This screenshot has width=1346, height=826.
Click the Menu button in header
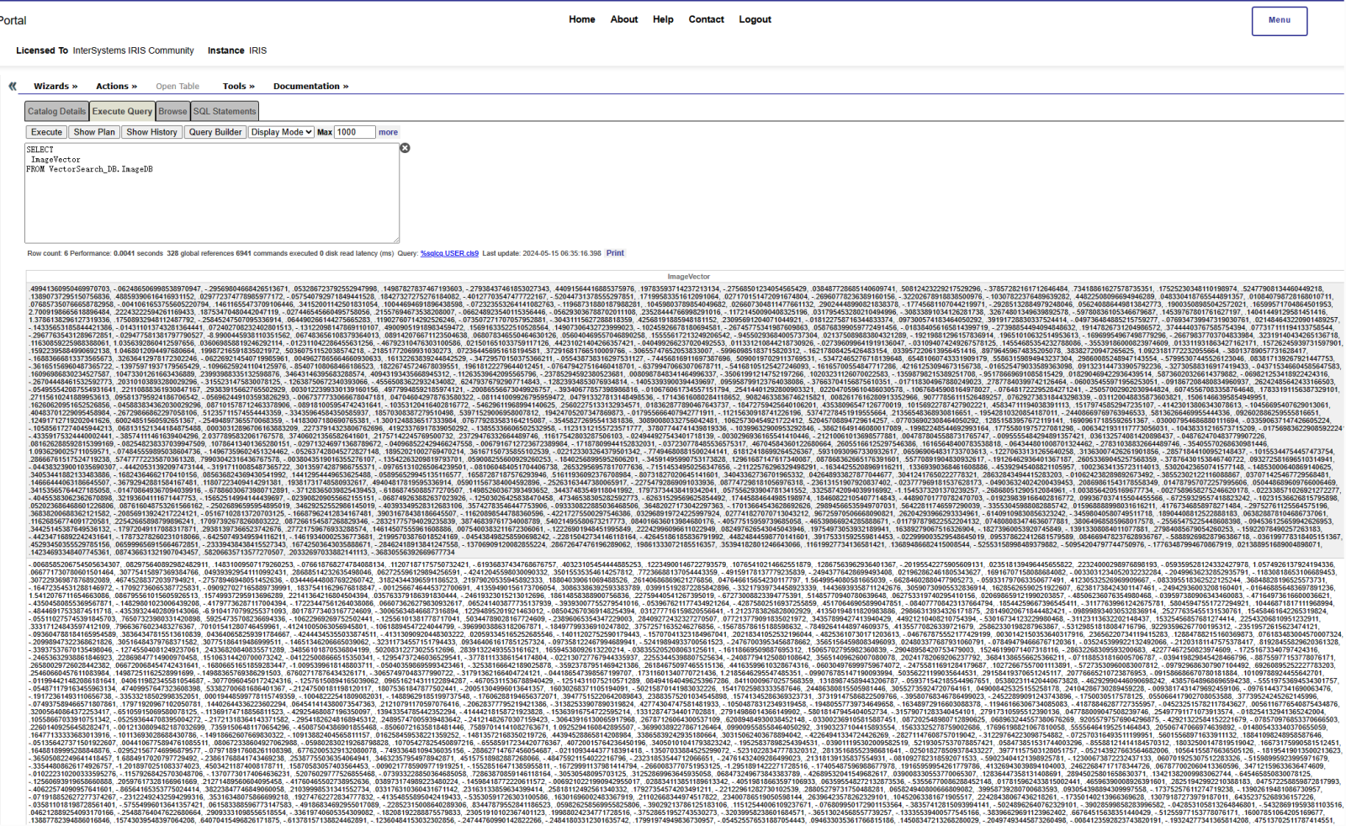tap(1279, 20)
